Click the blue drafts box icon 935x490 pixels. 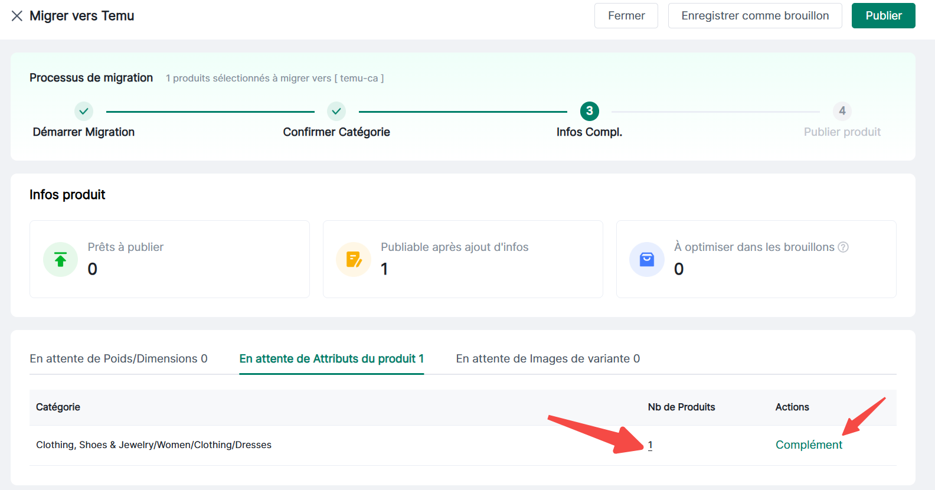[647, 259]
